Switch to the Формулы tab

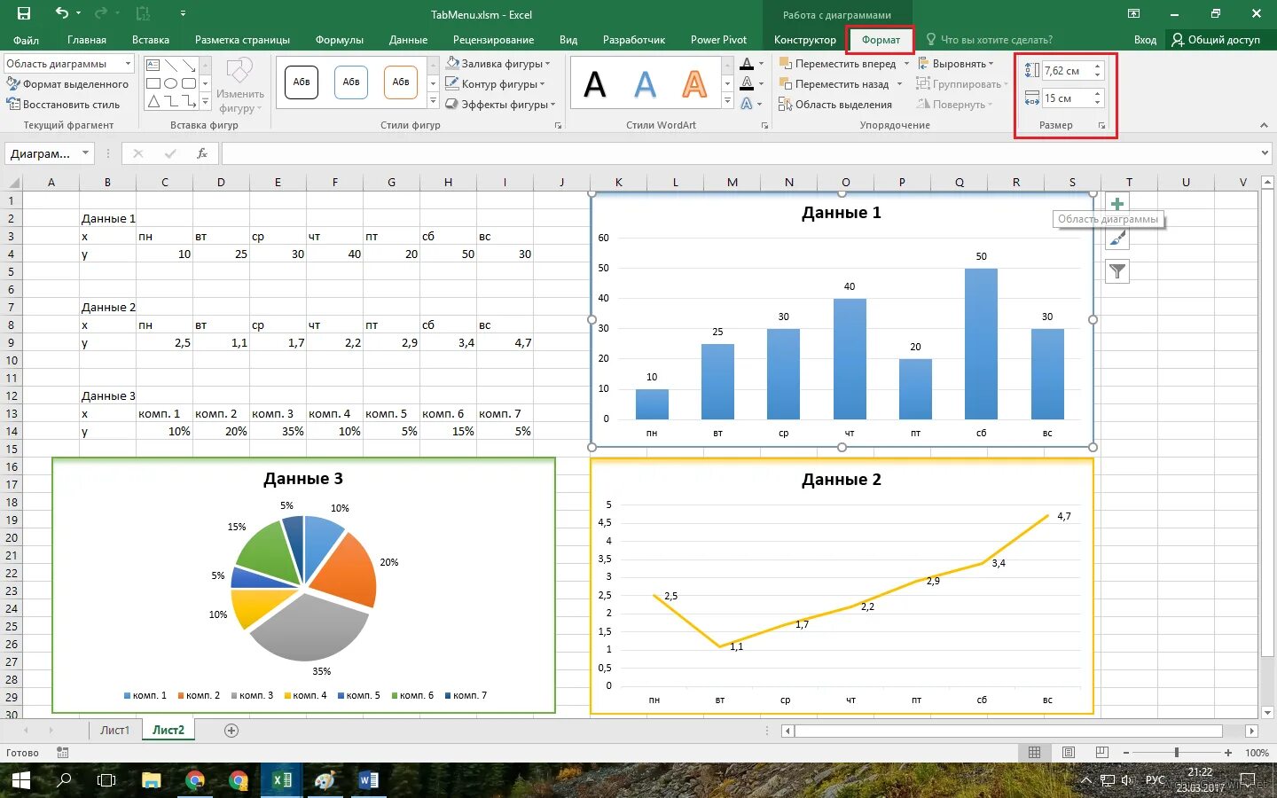tap(340, 40)
